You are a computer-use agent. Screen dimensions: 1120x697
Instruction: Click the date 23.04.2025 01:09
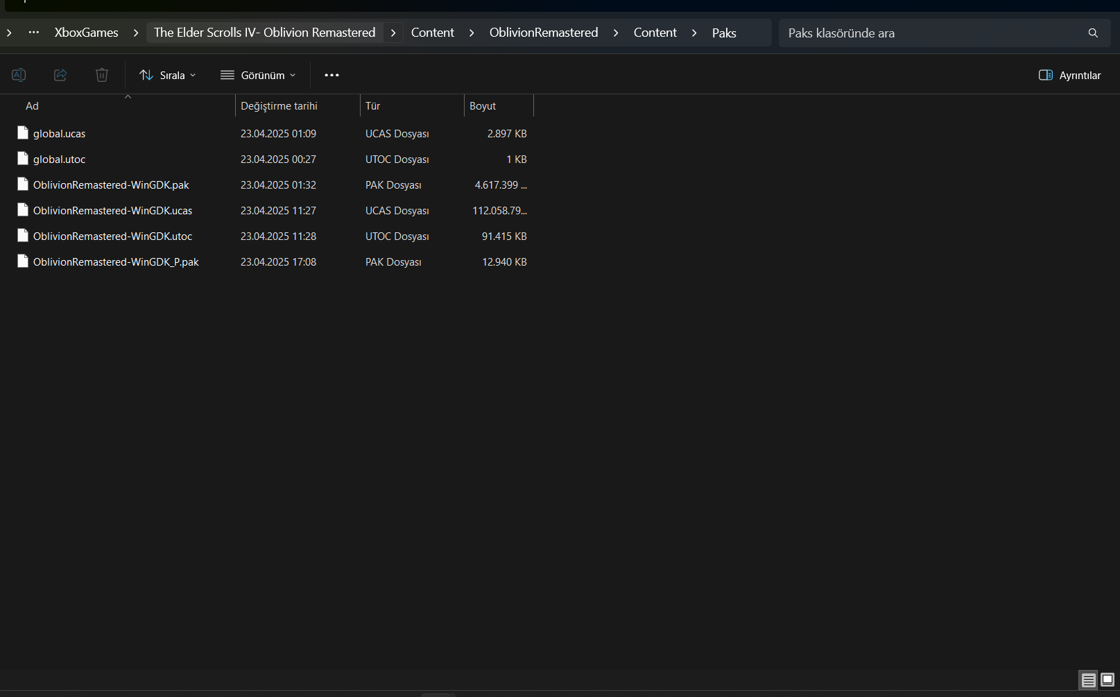[278, 134]
